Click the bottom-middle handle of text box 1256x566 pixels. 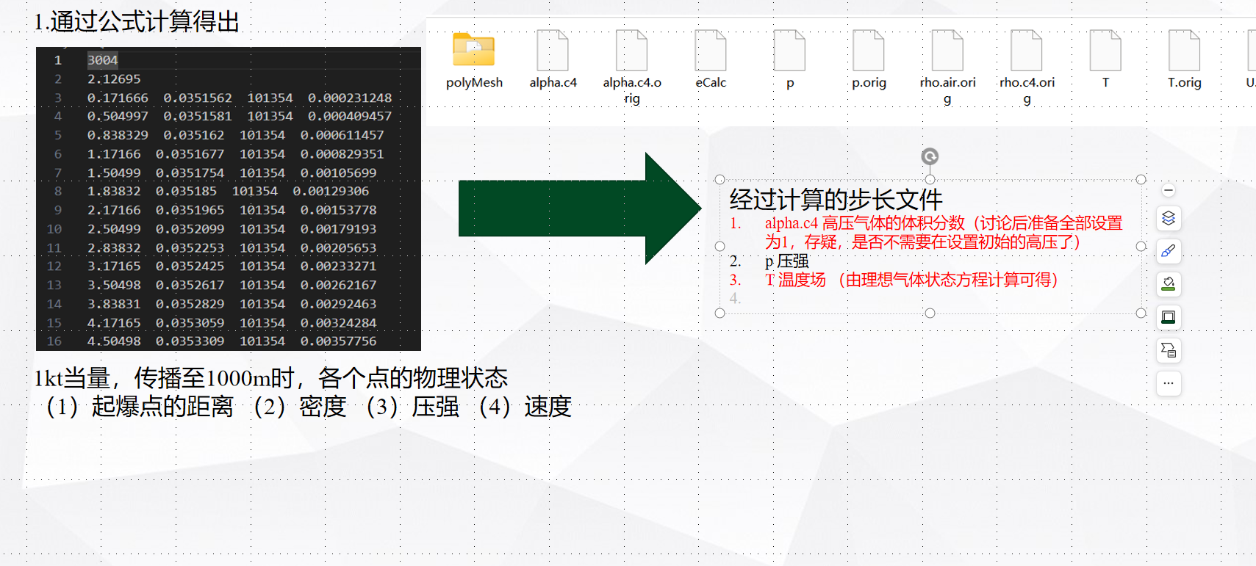coord(930,313)
